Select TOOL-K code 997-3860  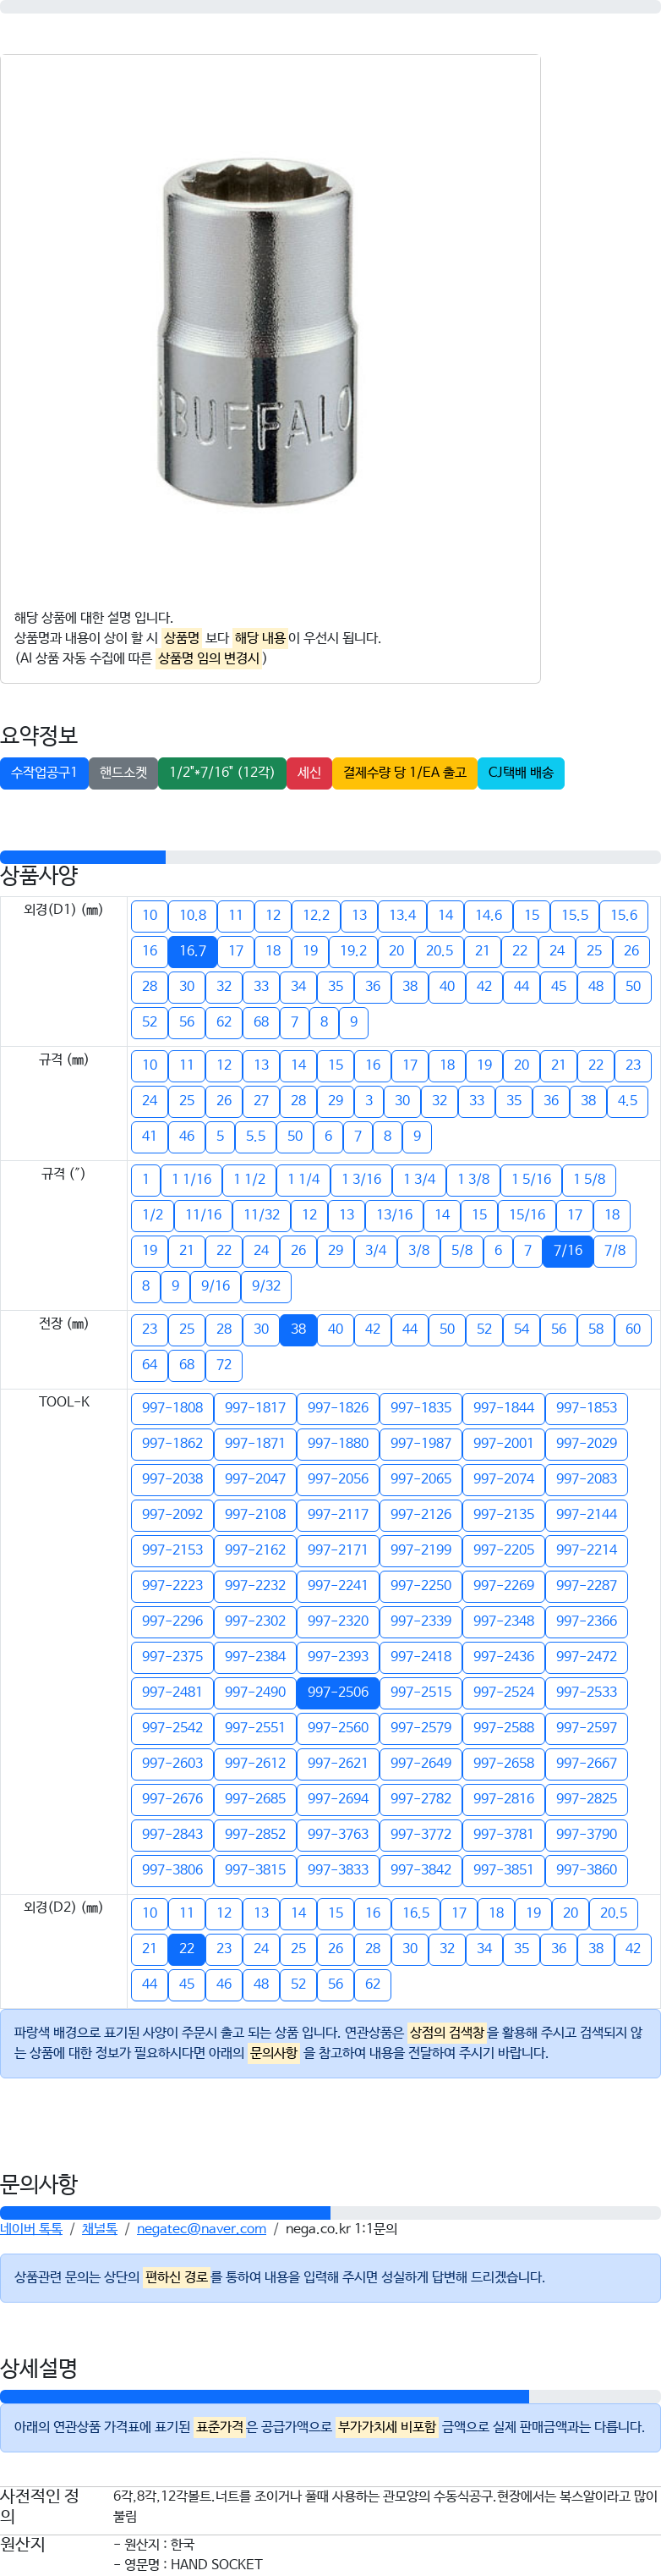pyautogui.click(x=586, y=1870)
